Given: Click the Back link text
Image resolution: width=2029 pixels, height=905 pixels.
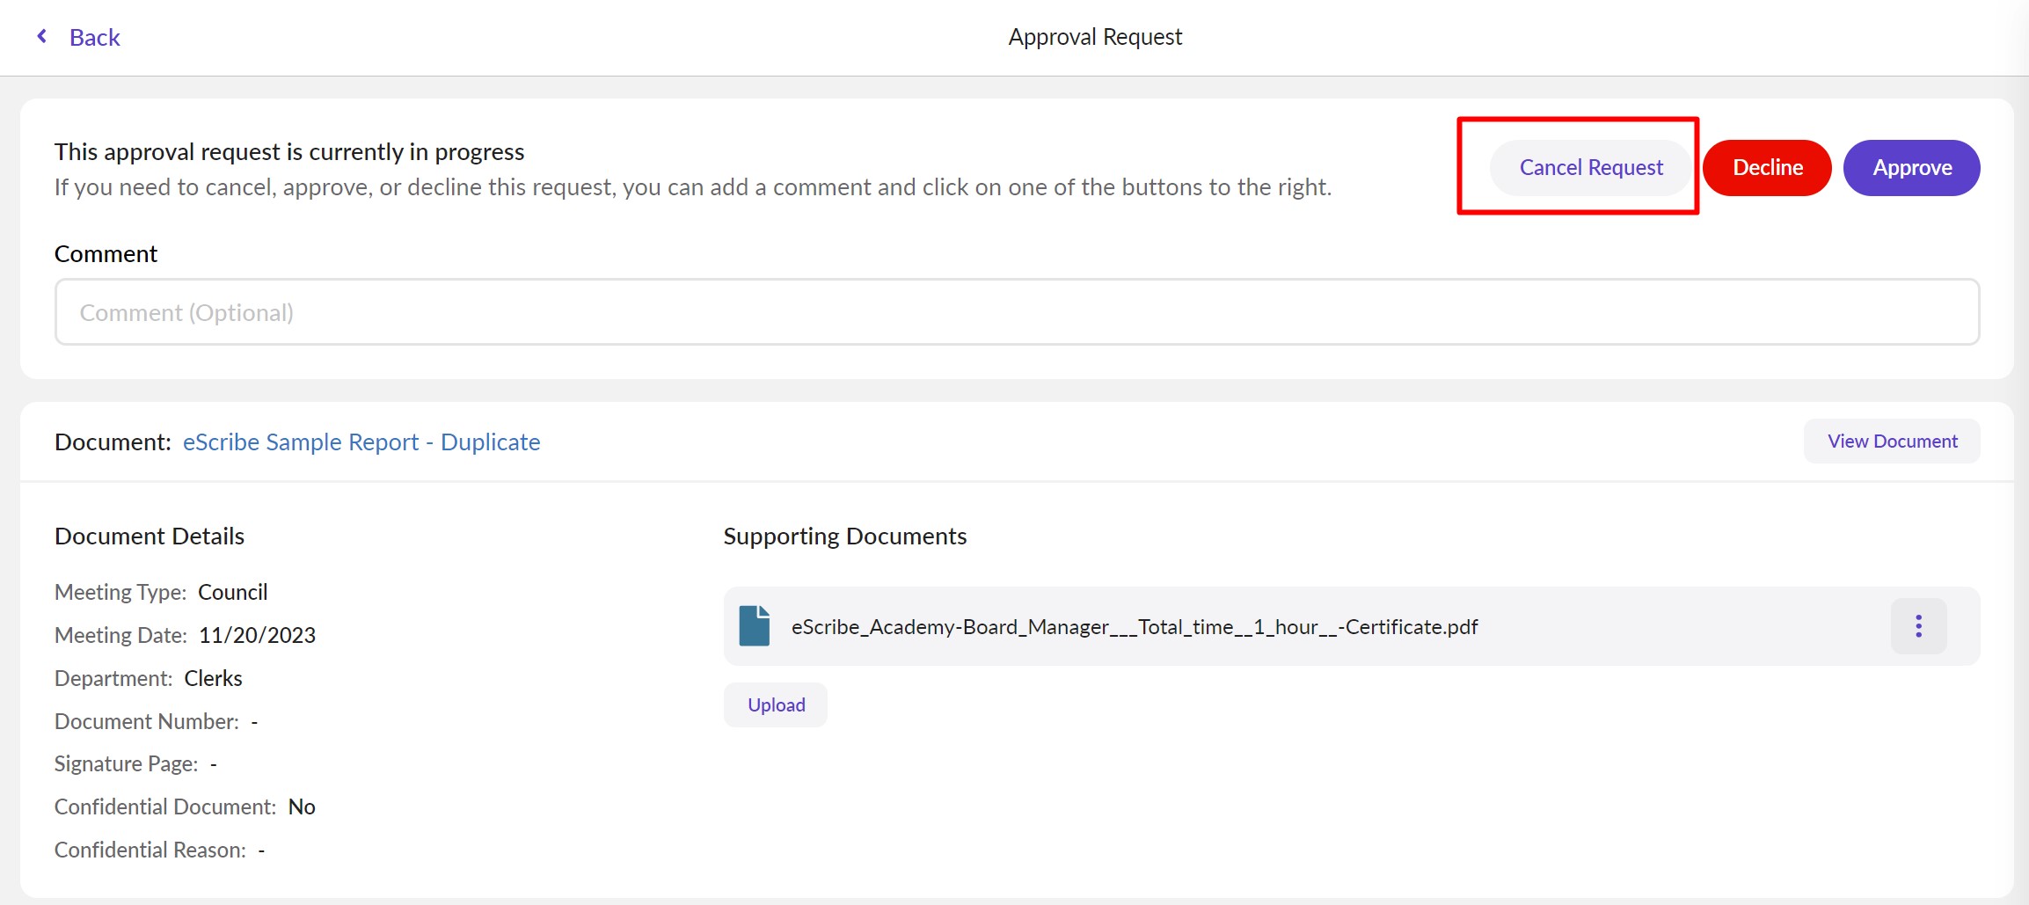Looking at the screenshot, I should tap(94, 37).
